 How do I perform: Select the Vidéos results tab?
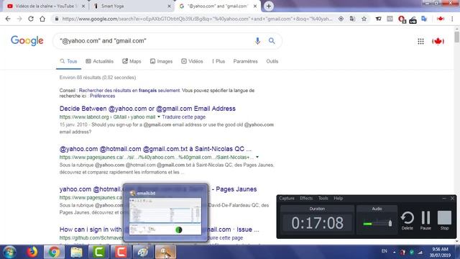192,61
